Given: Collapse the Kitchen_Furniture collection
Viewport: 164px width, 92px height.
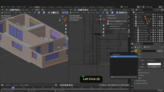Looking at the screenshot, I should pyautogui.click(x=134, y=26).
